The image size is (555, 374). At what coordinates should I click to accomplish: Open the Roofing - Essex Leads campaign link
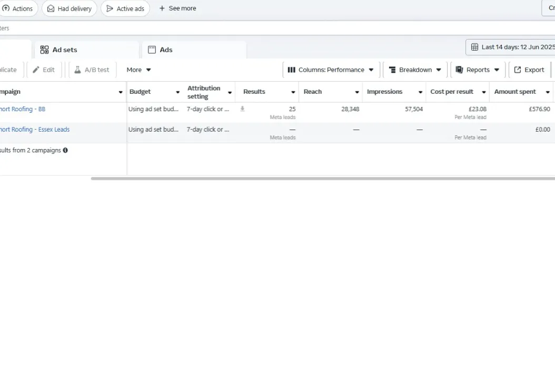click(35, 129)
